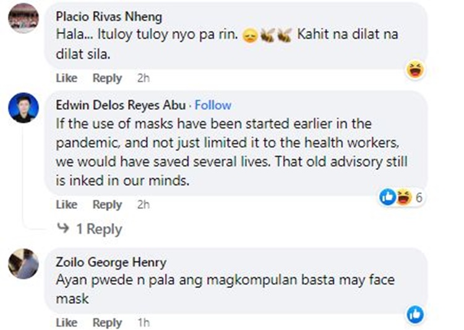Follow Edwin Delos Reyes Abu
The height and width of the screenshot is (330, 464).
pyautogui.click(x=213, y=105)
